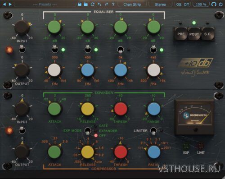Open the Presets selector field

pos(45,5)
